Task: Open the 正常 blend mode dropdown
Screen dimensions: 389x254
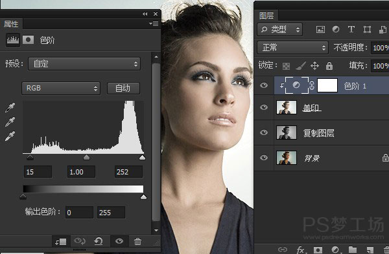Action: pos(293,47)
